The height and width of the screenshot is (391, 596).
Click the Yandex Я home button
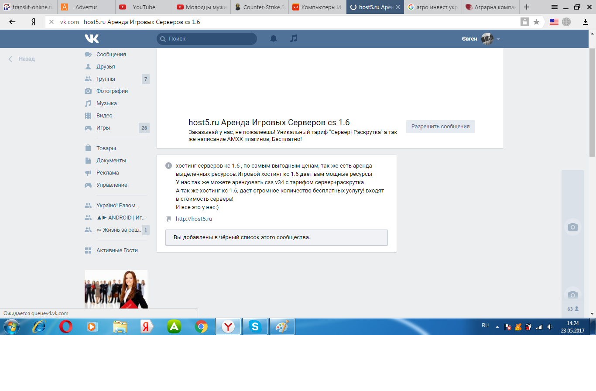(x=33, y=22)
